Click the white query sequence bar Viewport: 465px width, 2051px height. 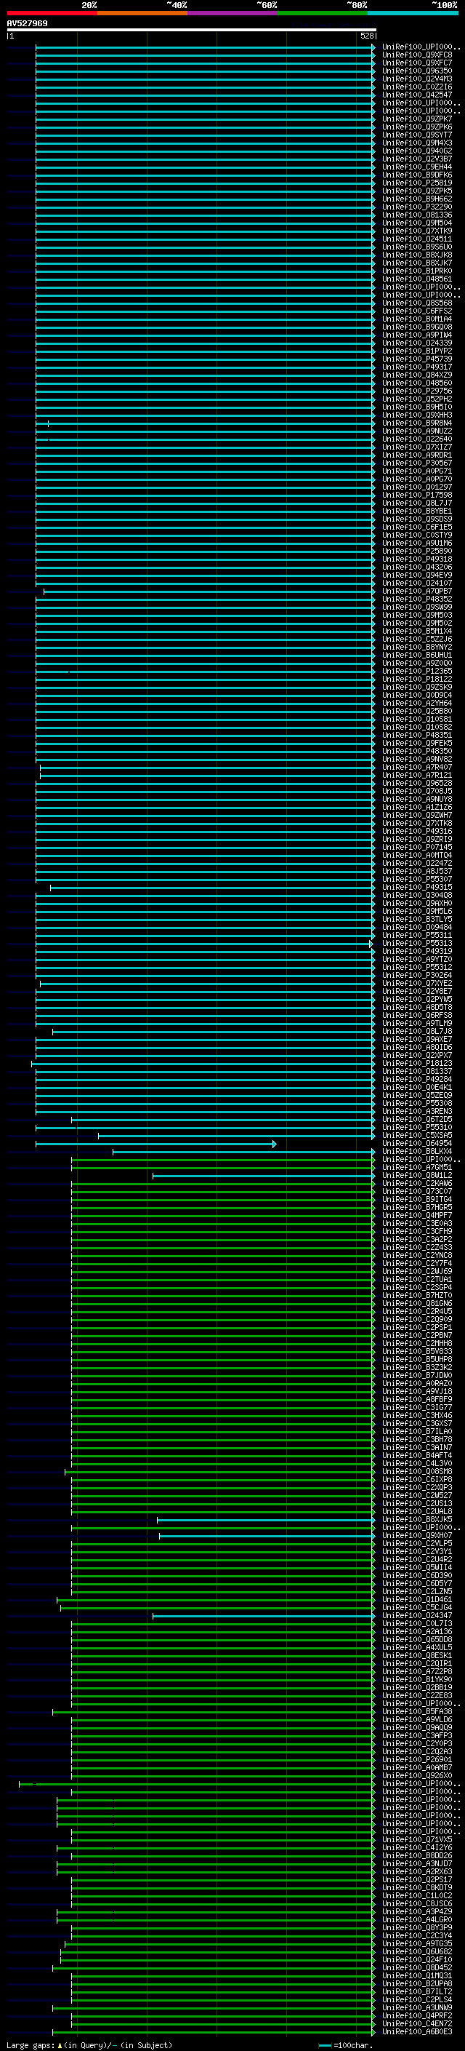pyautogui.click(x=192, y=29)
